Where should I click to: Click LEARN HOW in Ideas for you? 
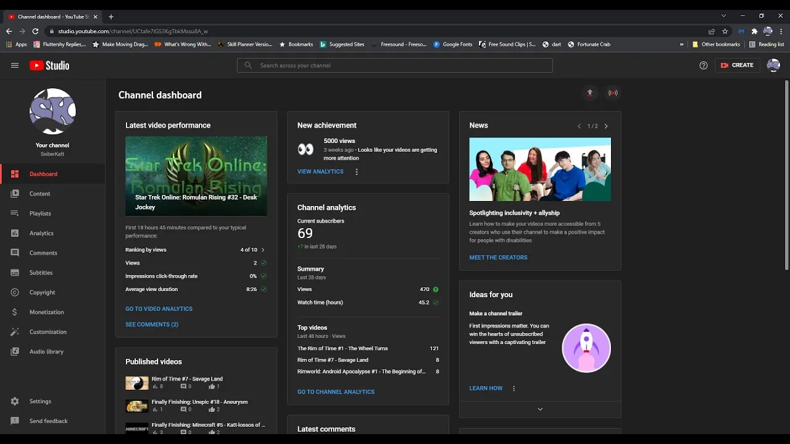(x=486, y=388)
